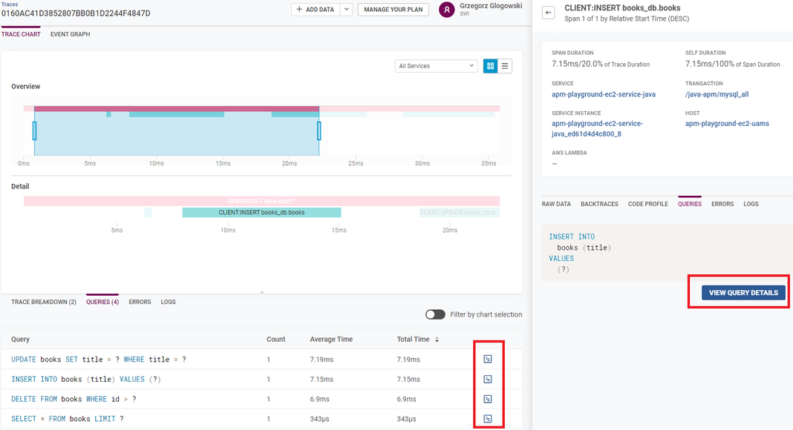Open the apm-playground-ec2-uams host link
The image size is (793, 430).
[x=727, y=124]
